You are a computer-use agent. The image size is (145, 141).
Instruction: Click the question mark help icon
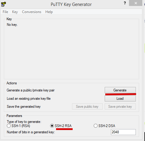(x=125, y=3)
